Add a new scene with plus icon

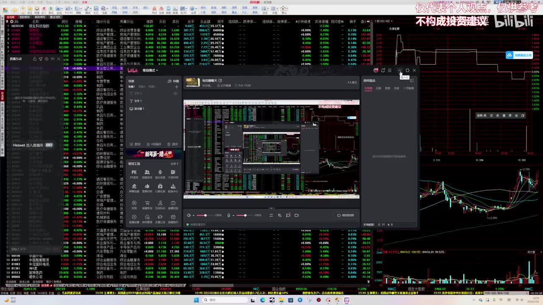[176, 86]
